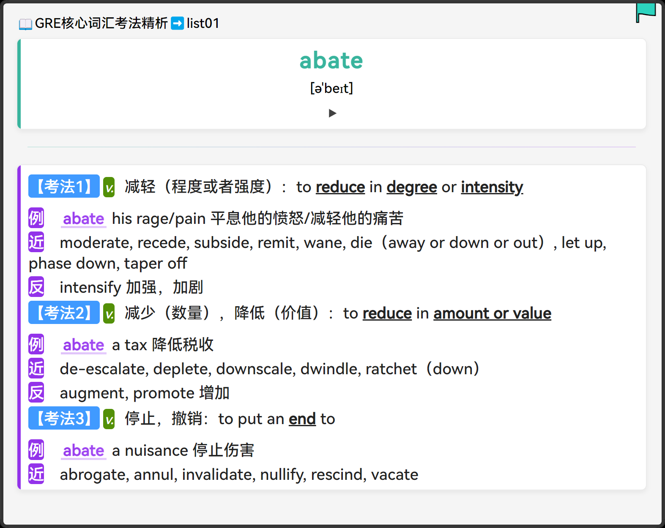The height and width of the screenshot is (528, 665).
Task: Click purple abate link in tax example
Action: click(84, 345)
